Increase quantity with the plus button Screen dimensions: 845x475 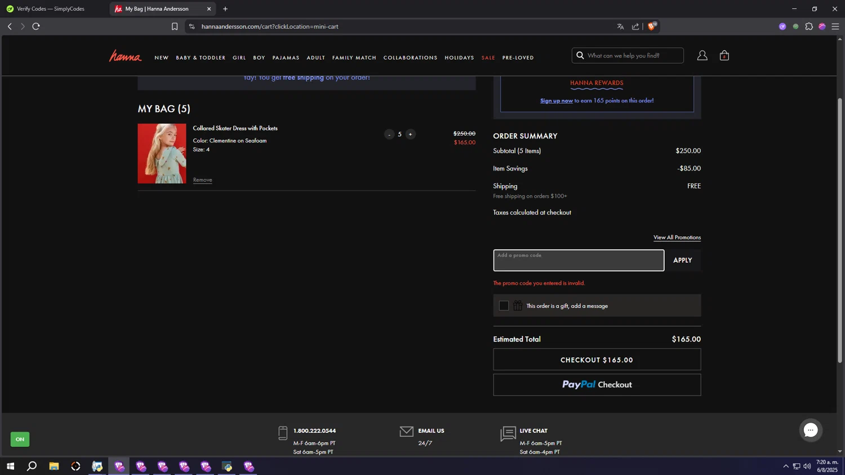coord(410,135)
